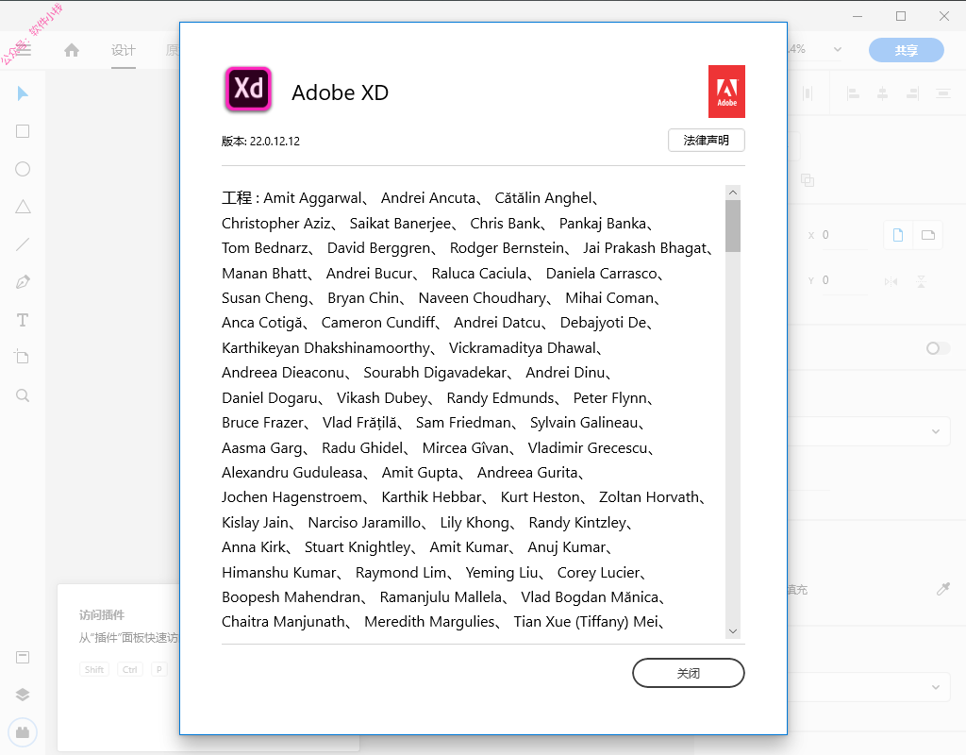
Task: Select the Polygon triangle tool
Action: (x=23, y=207)
